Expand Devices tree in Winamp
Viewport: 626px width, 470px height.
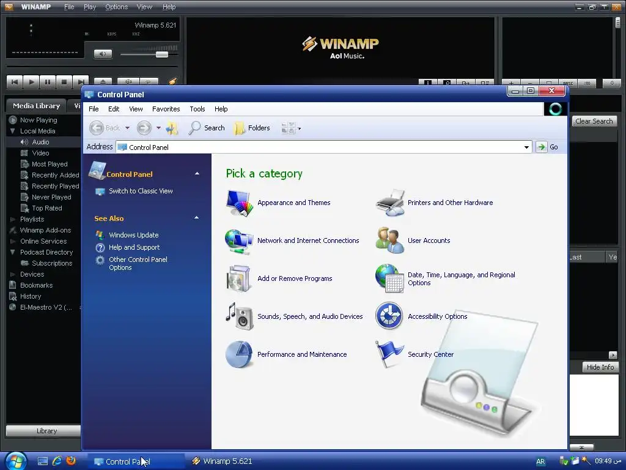12,275
